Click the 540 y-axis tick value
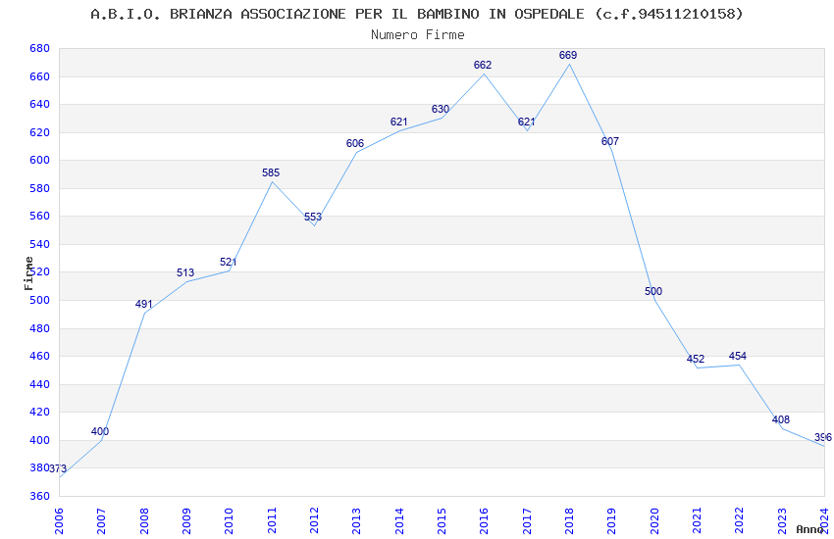 point(40,244)
